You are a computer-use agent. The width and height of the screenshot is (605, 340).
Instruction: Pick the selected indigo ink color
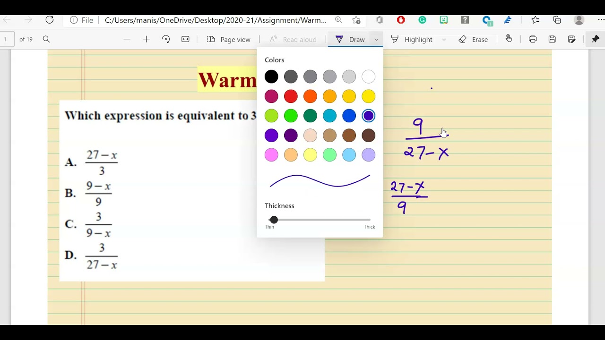click(x=368, y=116)
